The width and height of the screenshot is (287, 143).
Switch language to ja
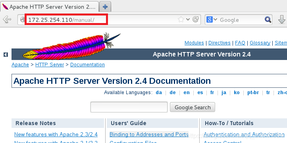(x=223, y=93)
